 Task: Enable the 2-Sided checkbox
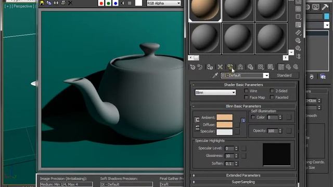272,91
